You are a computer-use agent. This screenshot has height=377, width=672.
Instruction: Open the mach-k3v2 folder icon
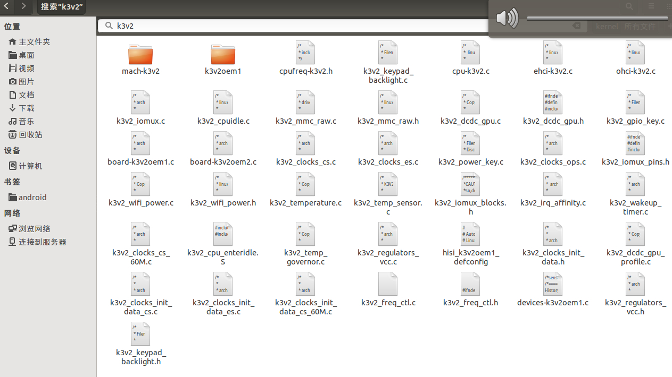click(x=140, y=54)
